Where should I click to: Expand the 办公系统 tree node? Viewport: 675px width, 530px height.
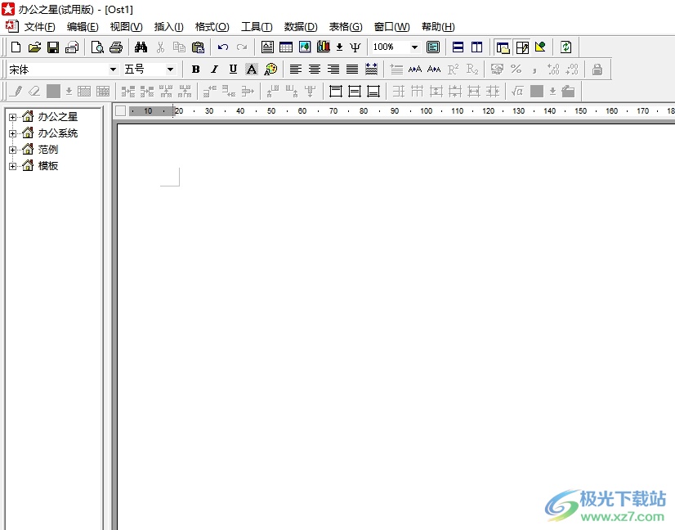point(12,133)
